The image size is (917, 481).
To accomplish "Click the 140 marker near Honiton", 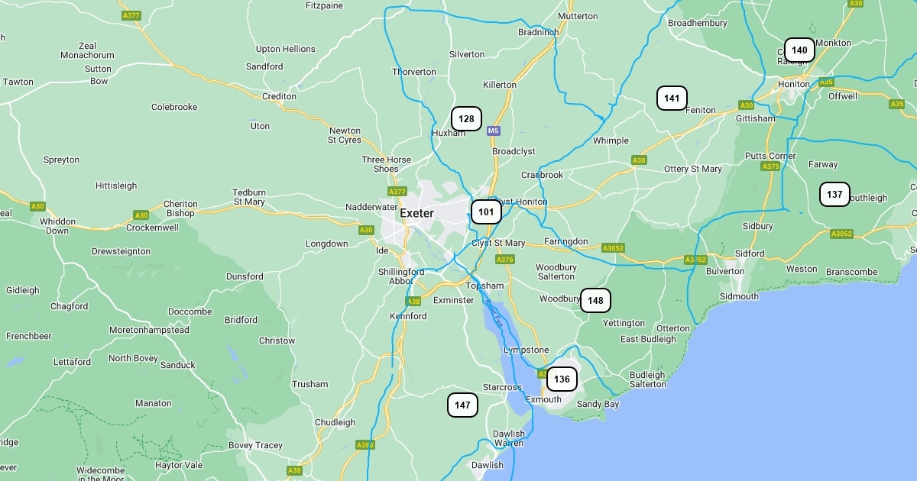I will point(799,50).
